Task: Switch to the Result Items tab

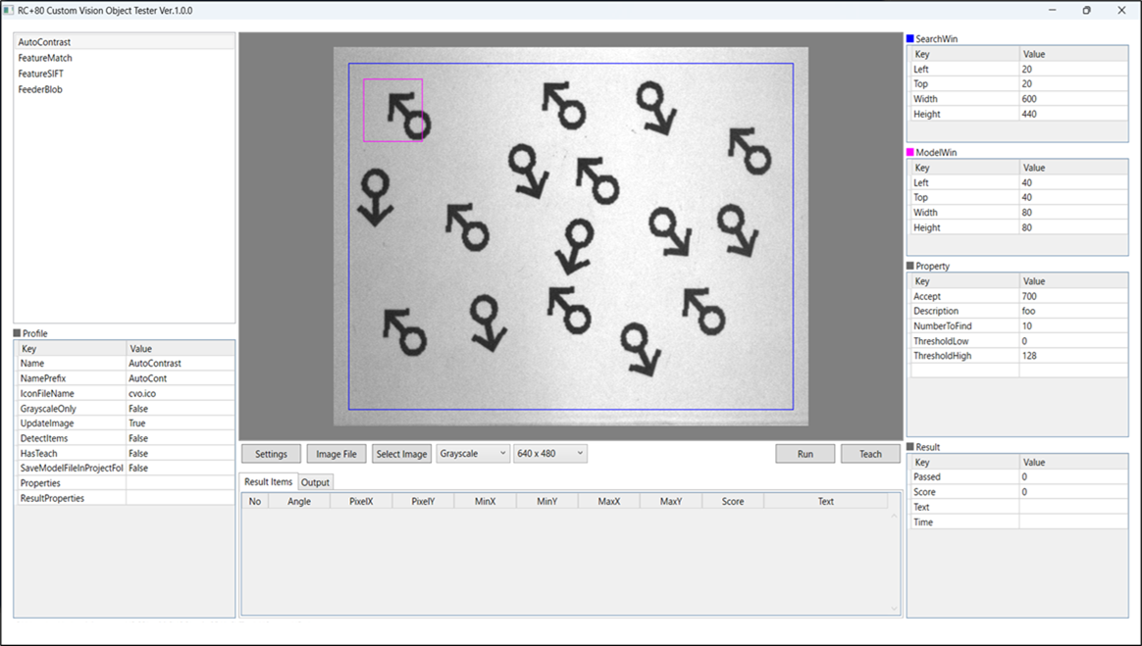Action: click(x=268, y=482)
